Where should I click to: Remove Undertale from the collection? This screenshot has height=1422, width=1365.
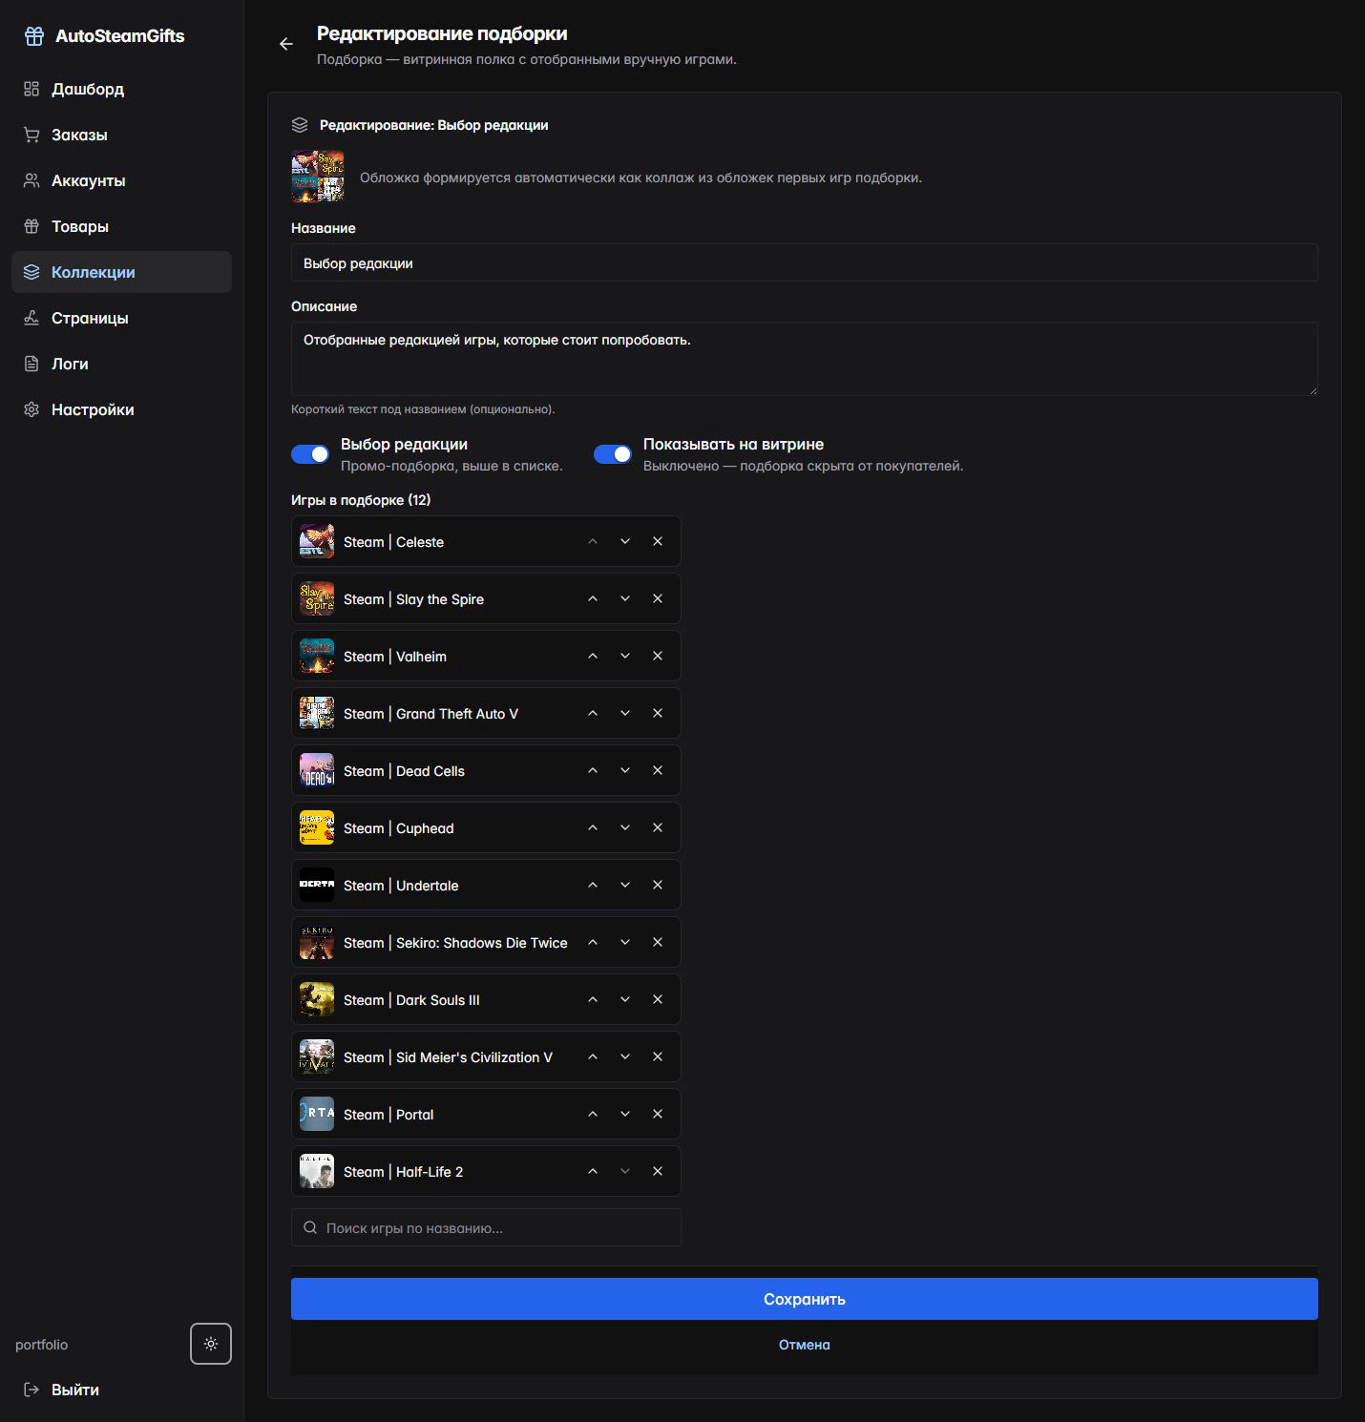click(x=658, y=885)
